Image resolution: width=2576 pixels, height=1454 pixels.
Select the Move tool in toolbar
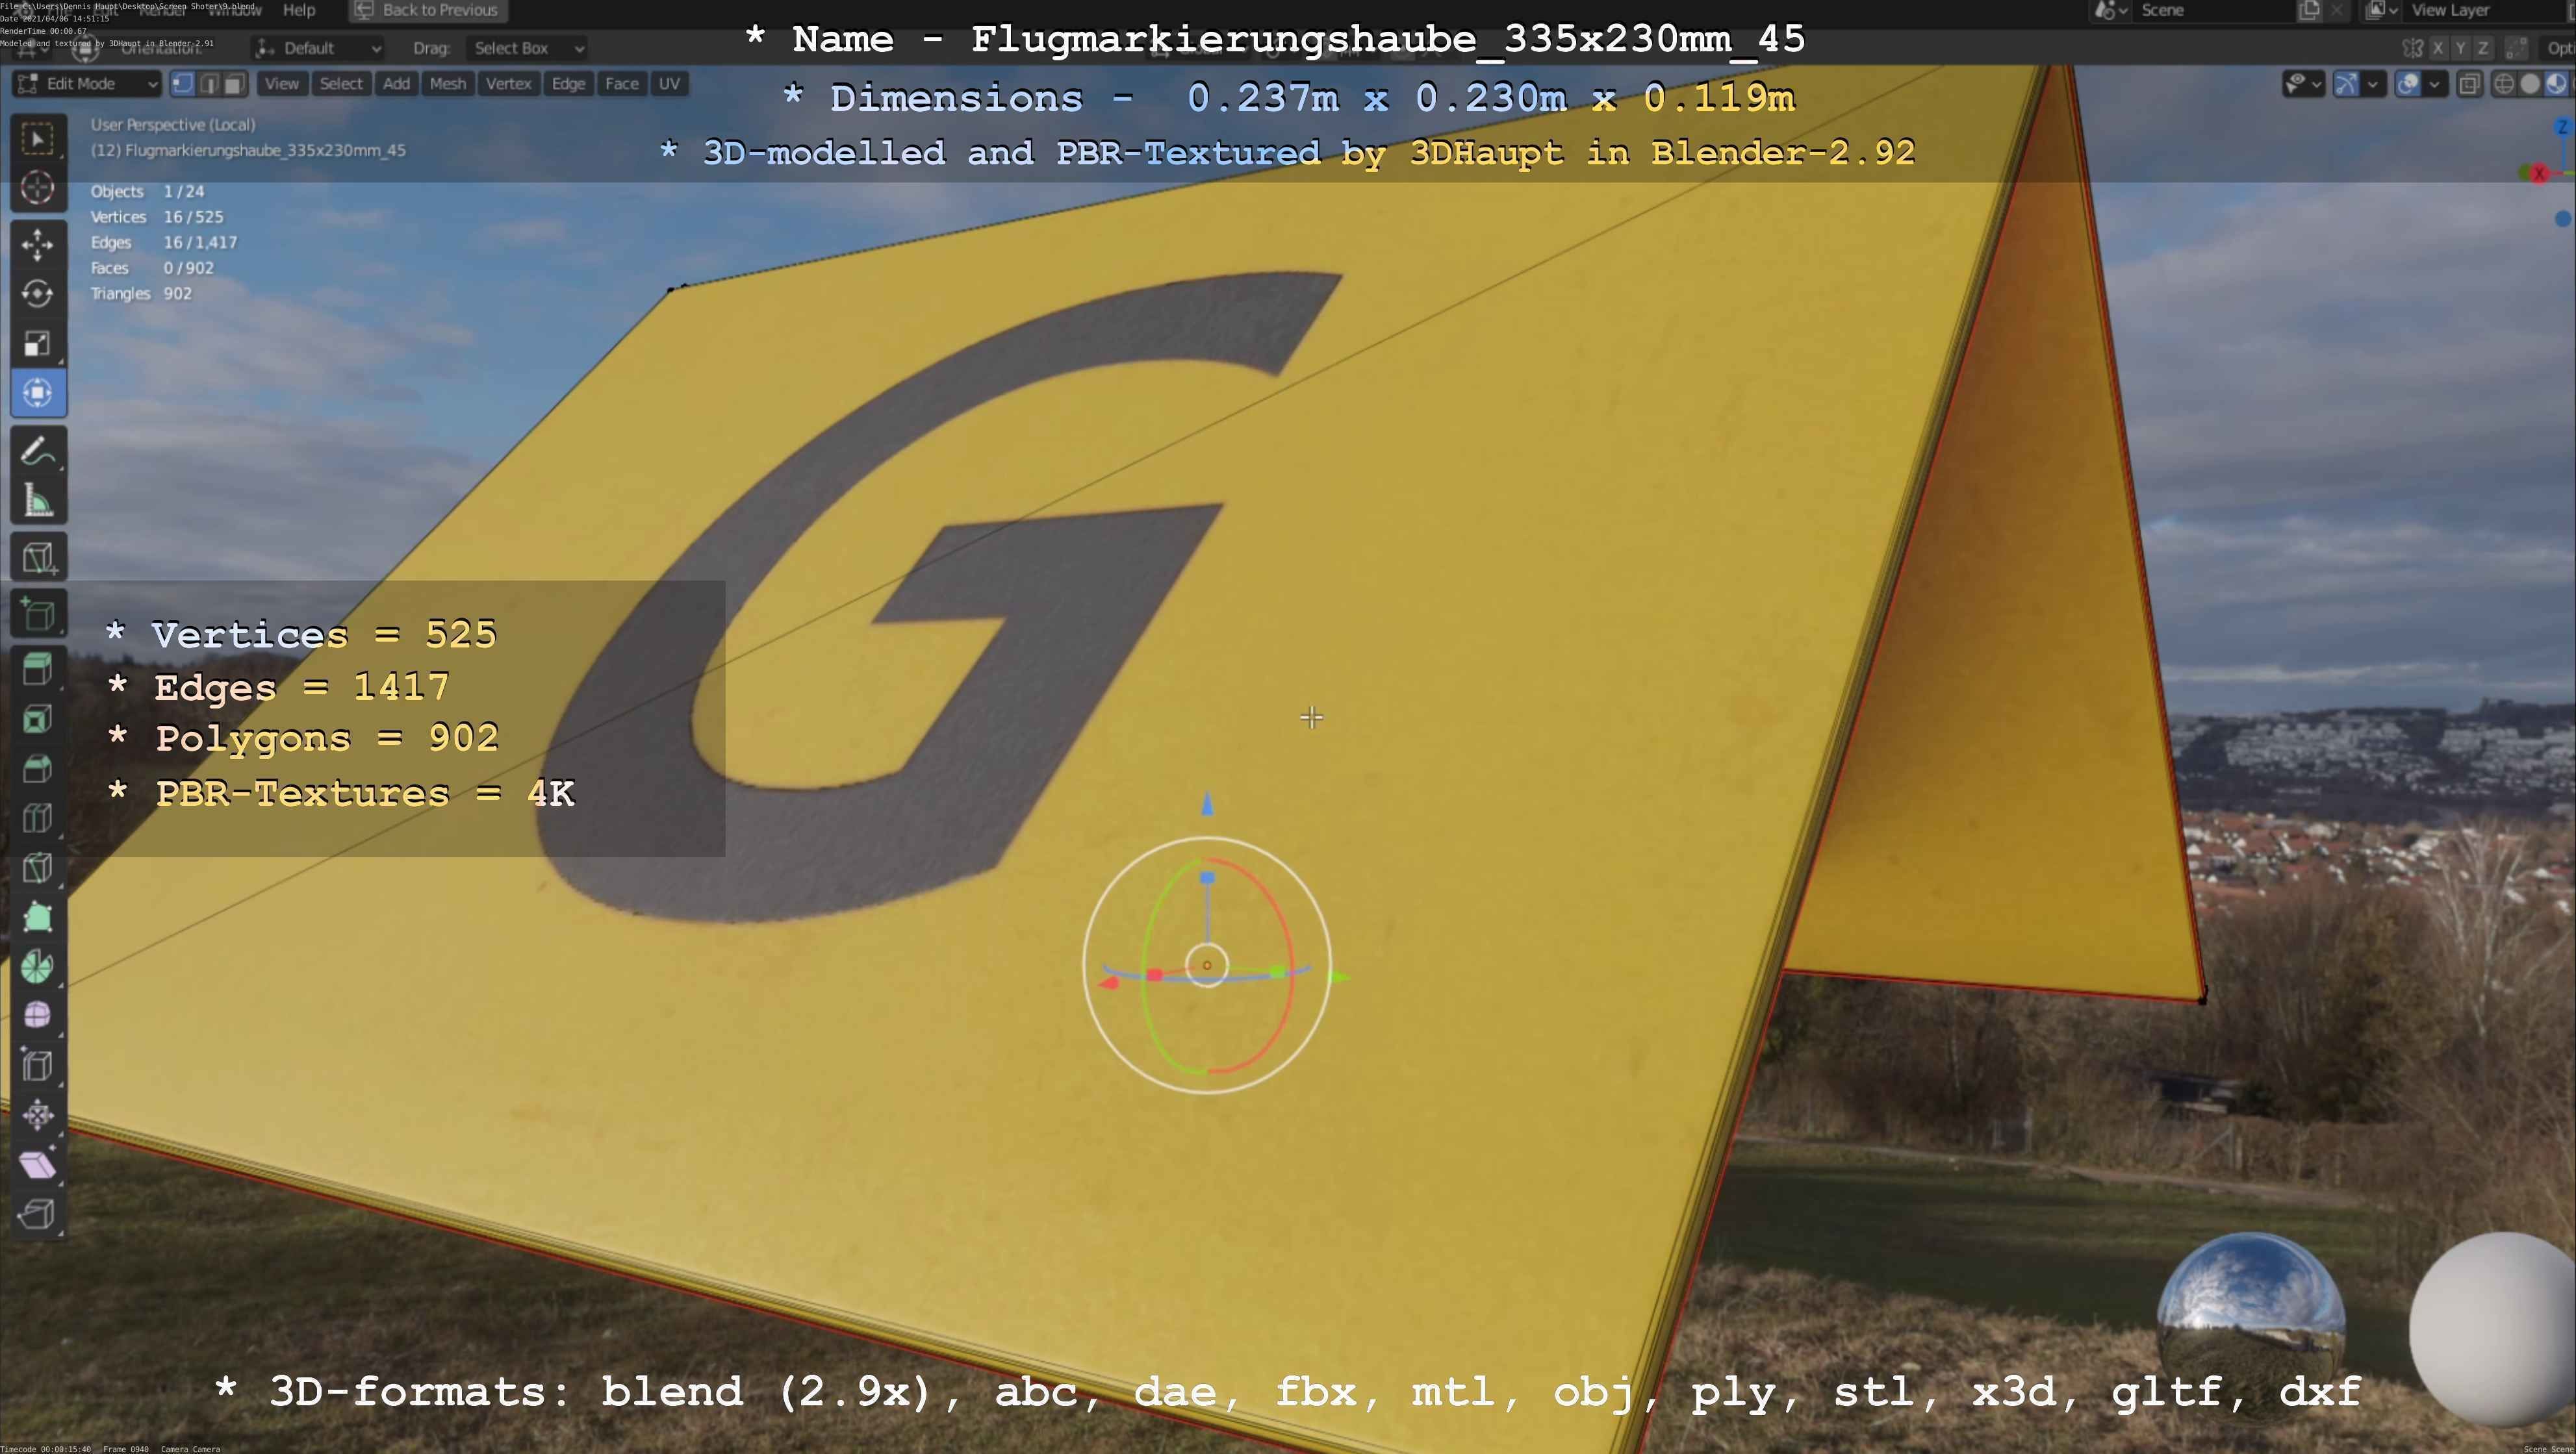pyautogui.click(x=38, y=244)
